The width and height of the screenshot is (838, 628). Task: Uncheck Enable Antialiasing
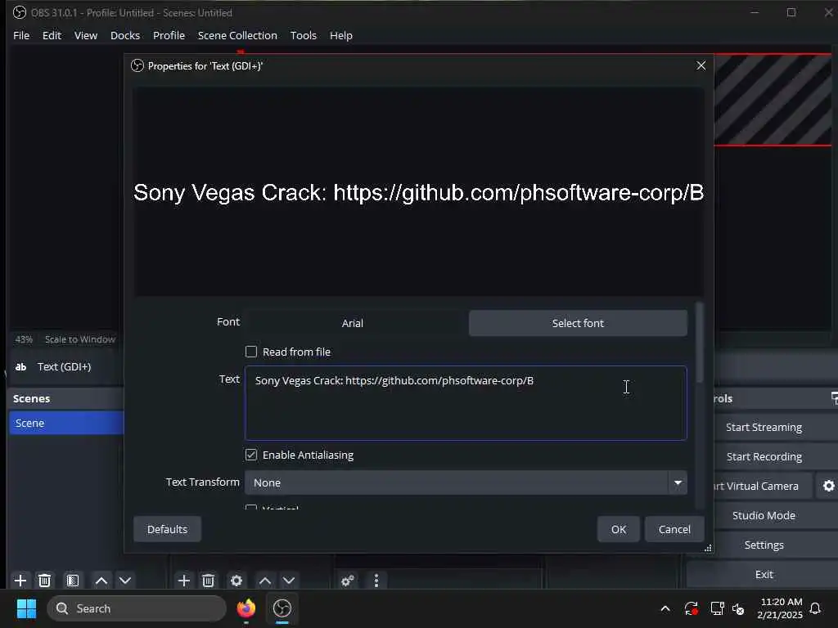[x=251, y=455]
